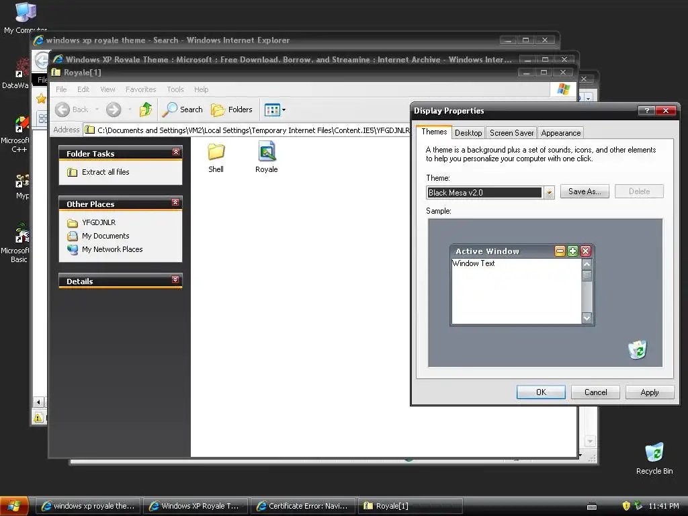Open the Views dropdown button
This screenshot has height=516, width=688.
(x=275, y=110)
